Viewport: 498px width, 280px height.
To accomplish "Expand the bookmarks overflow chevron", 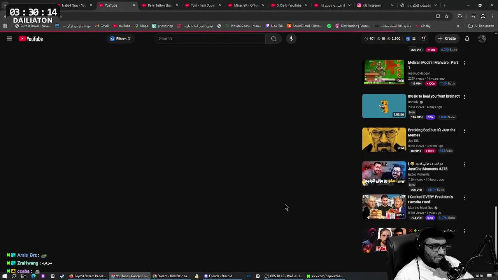I will tap(458, 26).
